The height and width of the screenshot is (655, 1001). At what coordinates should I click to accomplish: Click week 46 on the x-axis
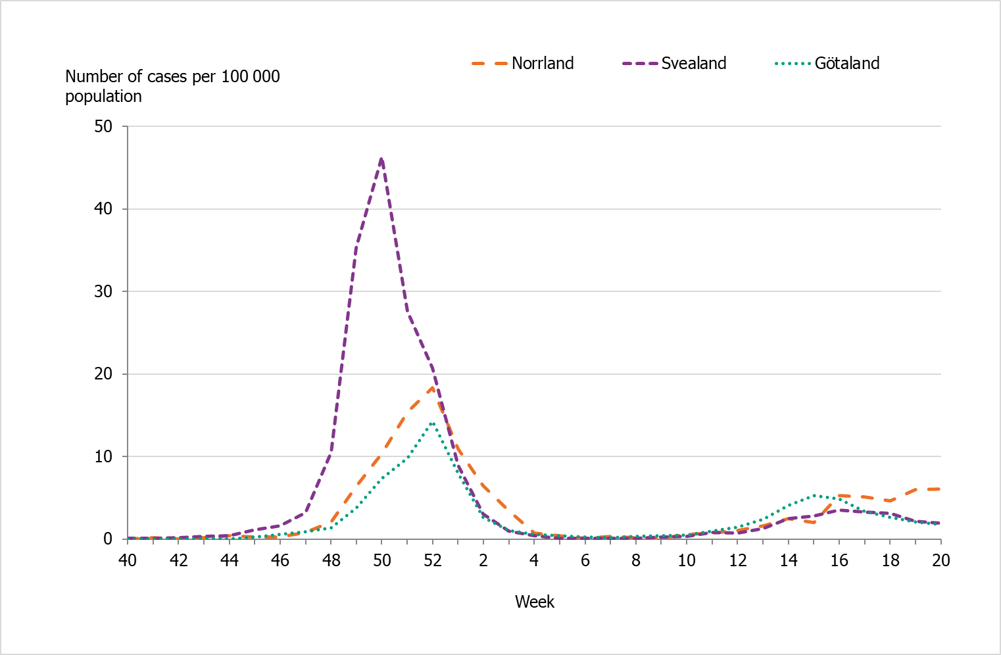coord(280,560)
